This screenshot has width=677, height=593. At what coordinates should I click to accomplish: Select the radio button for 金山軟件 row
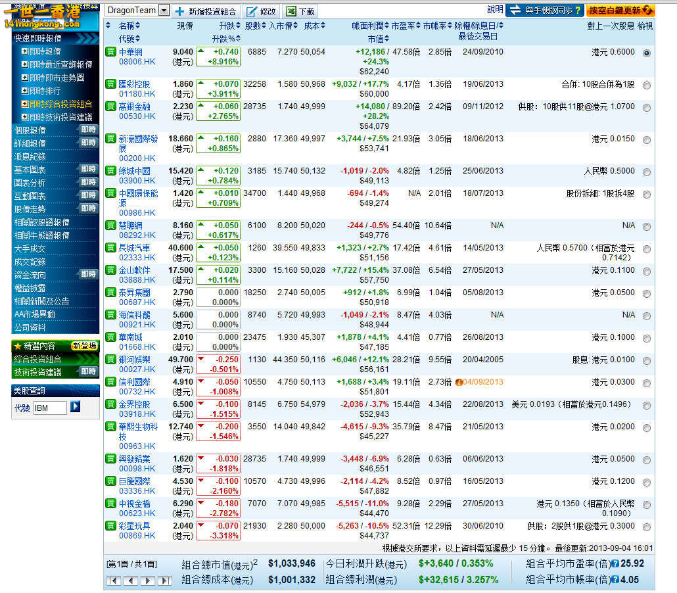pyautogui.click(x=646, y=272)
